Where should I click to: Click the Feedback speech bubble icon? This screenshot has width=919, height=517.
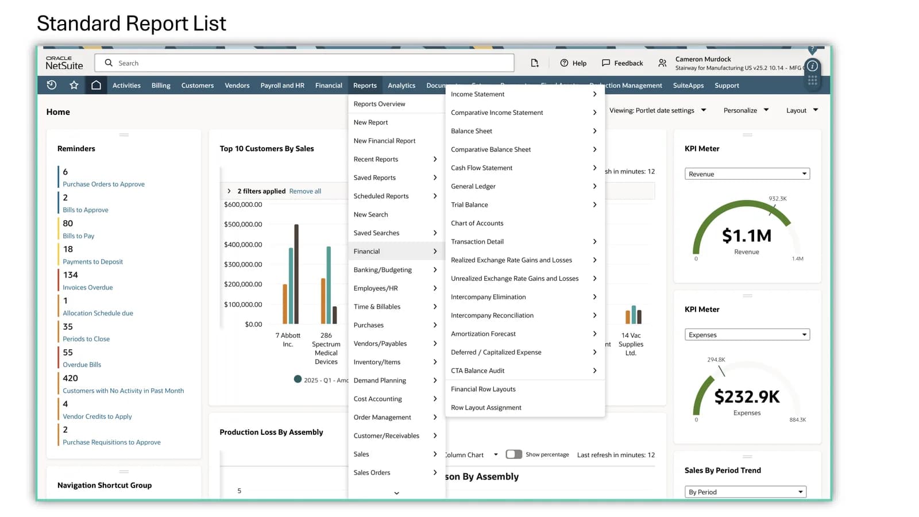[606, 63]
